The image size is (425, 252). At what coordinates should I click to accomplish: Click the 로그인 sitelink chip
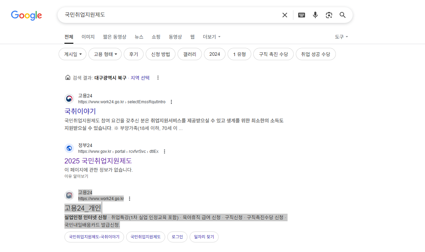click(177, 237)
